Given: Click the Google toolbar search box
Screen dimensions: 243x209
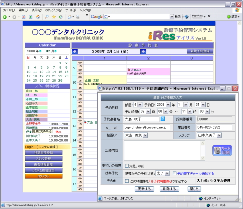Looking at the screenshot, I should [x=139, y=17].
